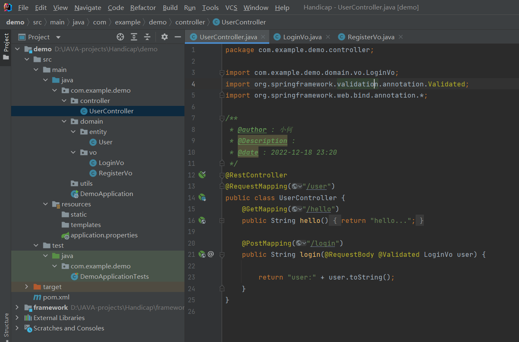Open the File menu
The image size is (519, 342).
click(23, 7)
